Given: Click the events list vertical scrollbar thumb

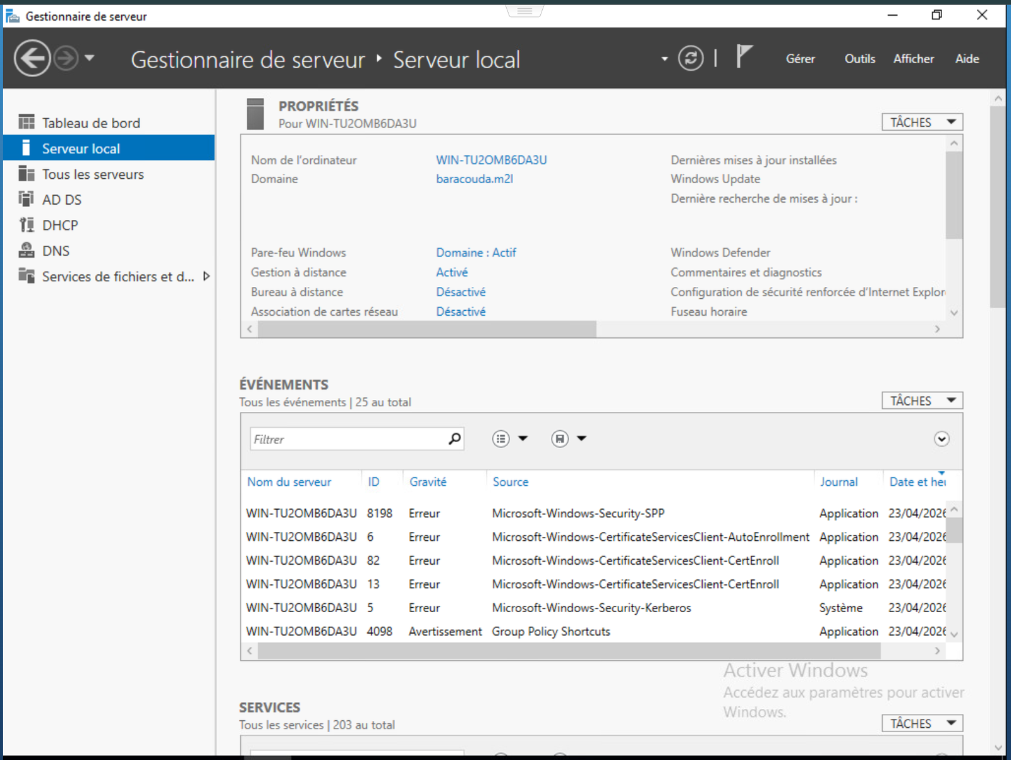Looking at the screenshot, I should (x=954, y=530).
